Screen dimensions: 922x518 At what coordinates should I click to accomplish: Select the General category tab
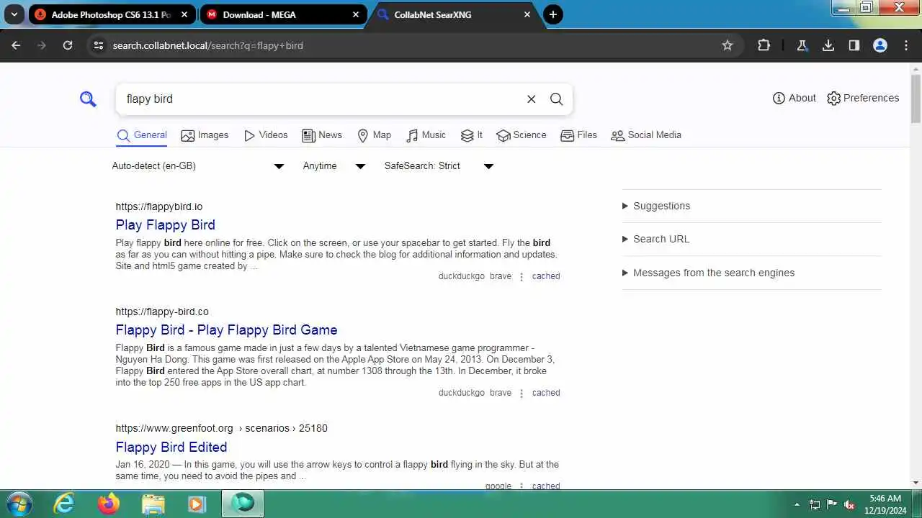(142, 135)
